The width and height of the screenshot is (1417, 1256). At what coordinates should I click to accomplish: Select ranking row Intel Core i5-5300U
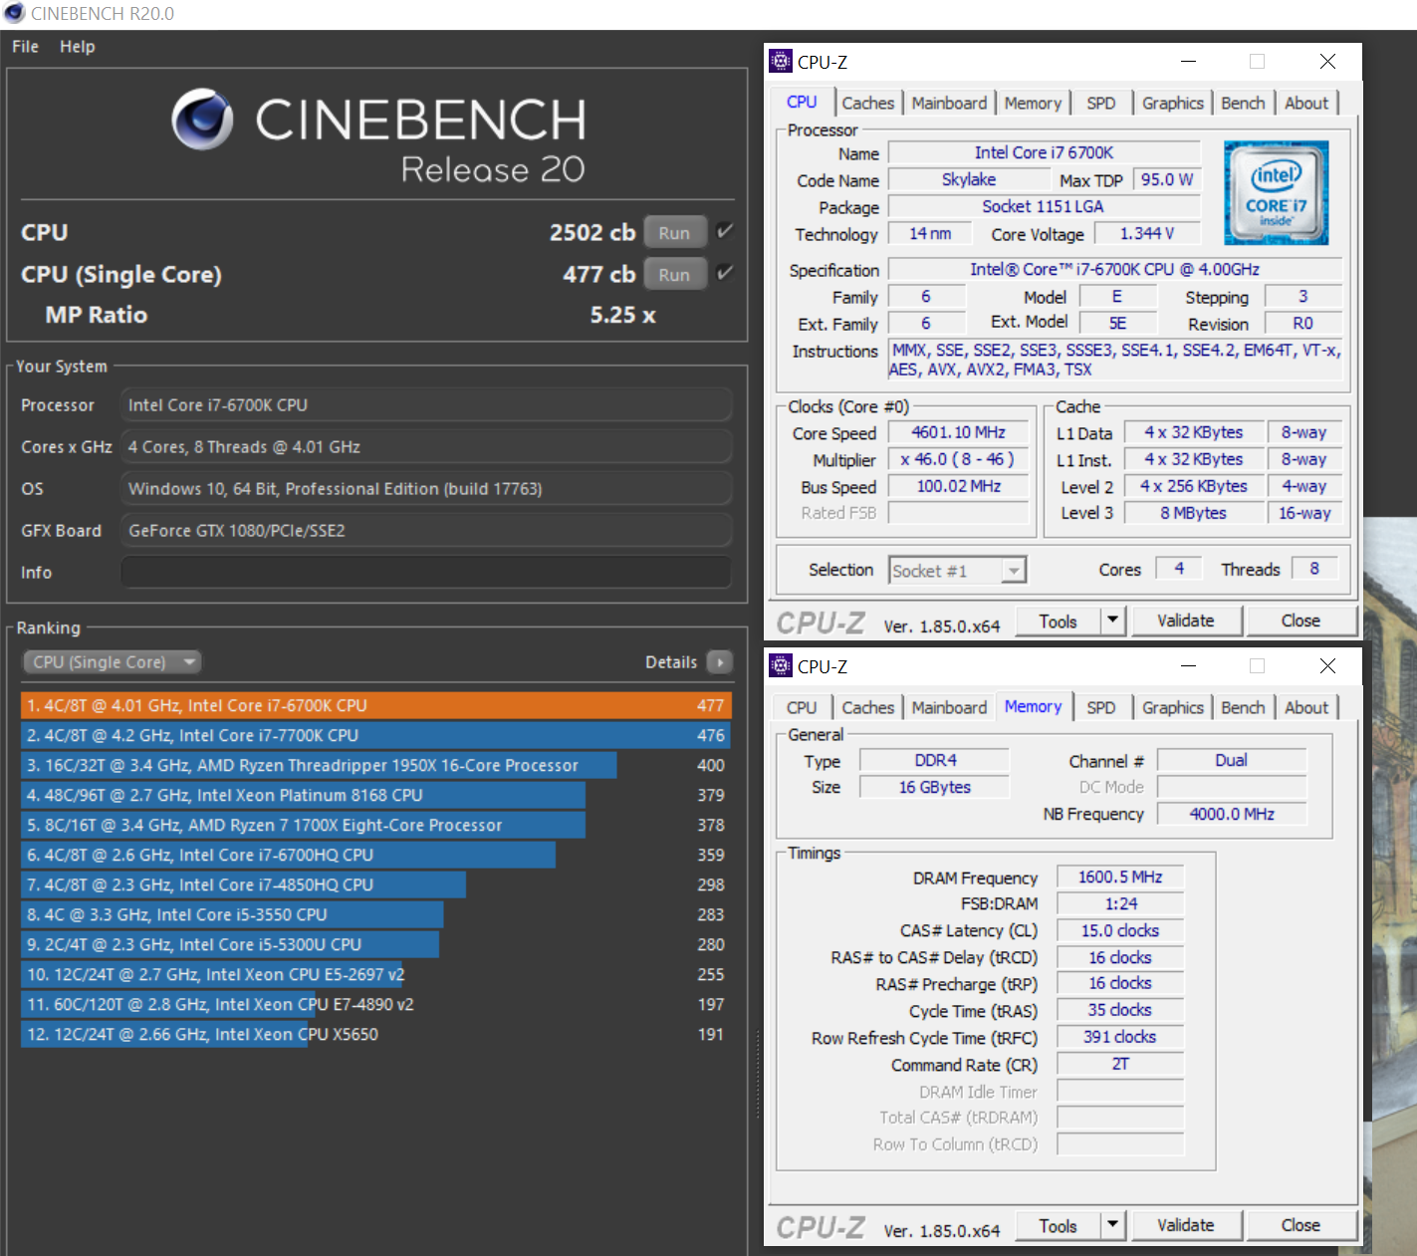click(x=376, y=944)
